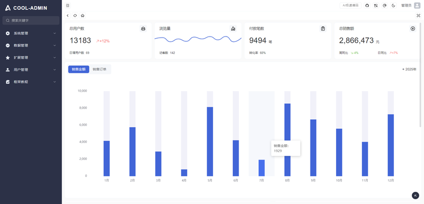Click the back arrow navigation icon
Image resolution: width=424 pixels, height=204 pixels.
click(x=68, y=16)
